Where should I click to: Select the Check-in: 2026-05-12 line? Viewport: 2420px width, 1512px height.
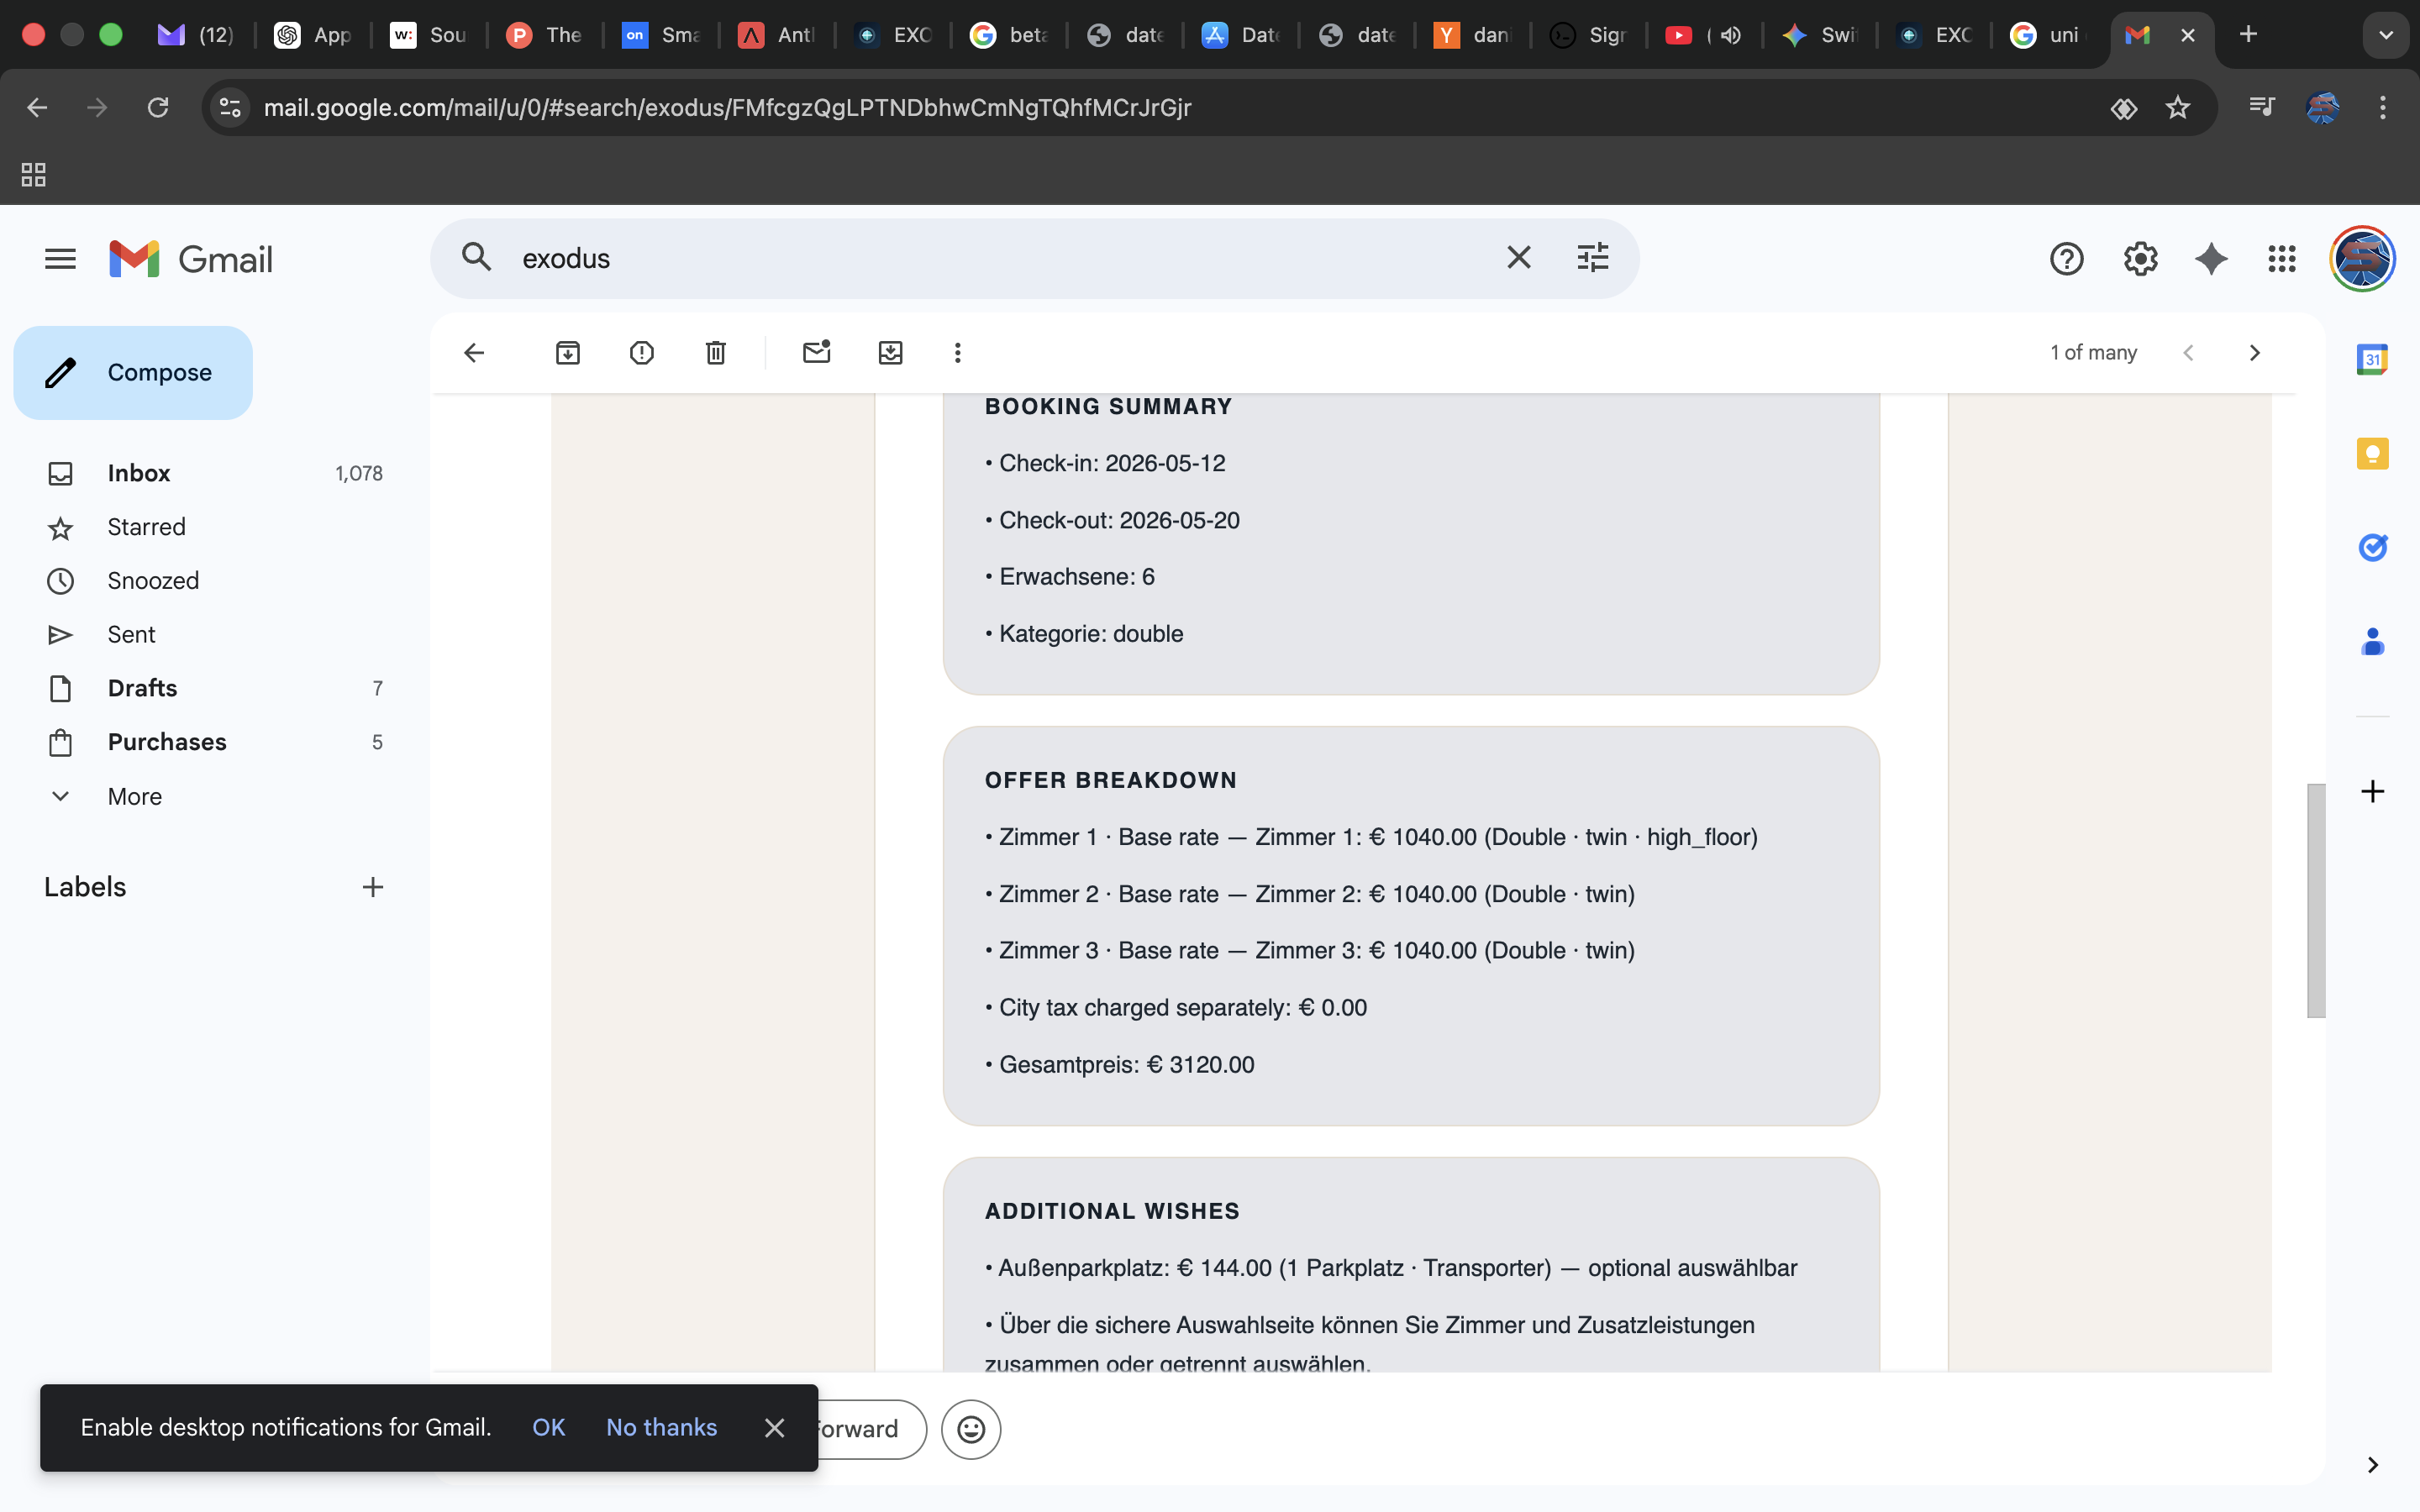coord(1105,464)
